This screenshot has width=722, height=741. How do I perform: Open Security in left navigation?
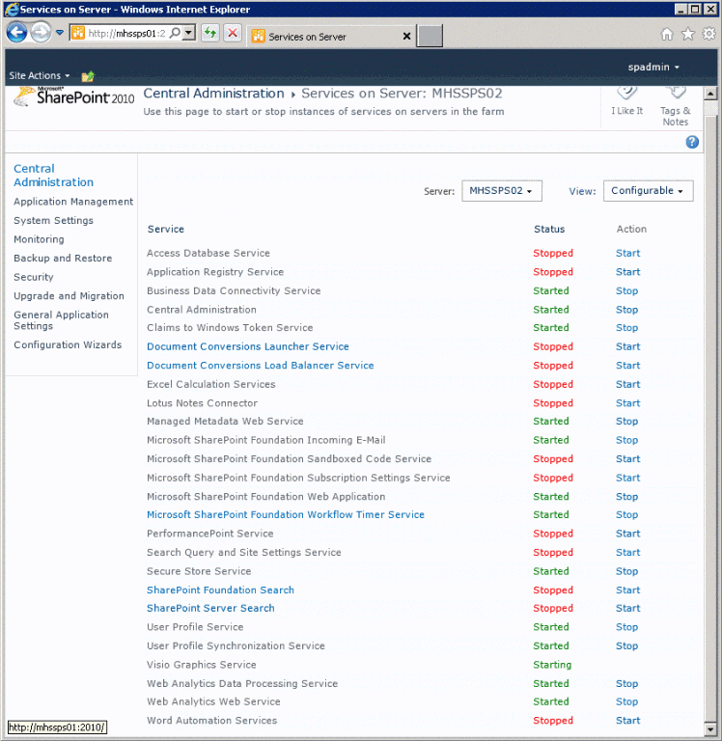point(34,278)
